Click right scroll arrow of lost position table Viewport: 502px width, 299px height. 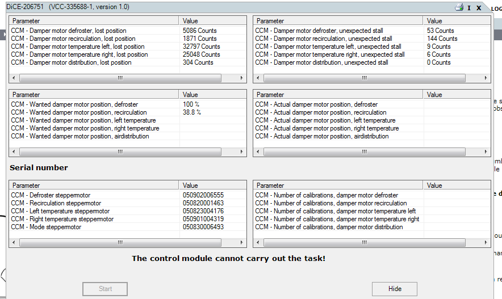(242, 78)
